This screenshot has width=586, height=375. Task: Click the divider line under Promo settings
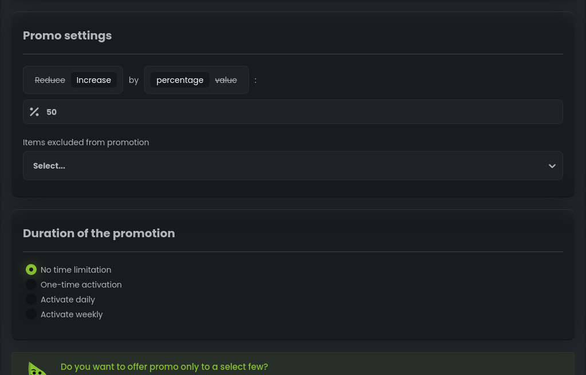point(293,54)
